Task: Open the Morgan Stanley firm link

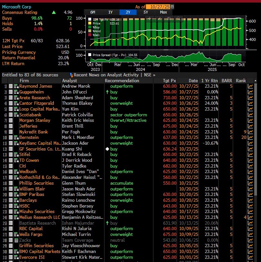Action: pos(35,121)
